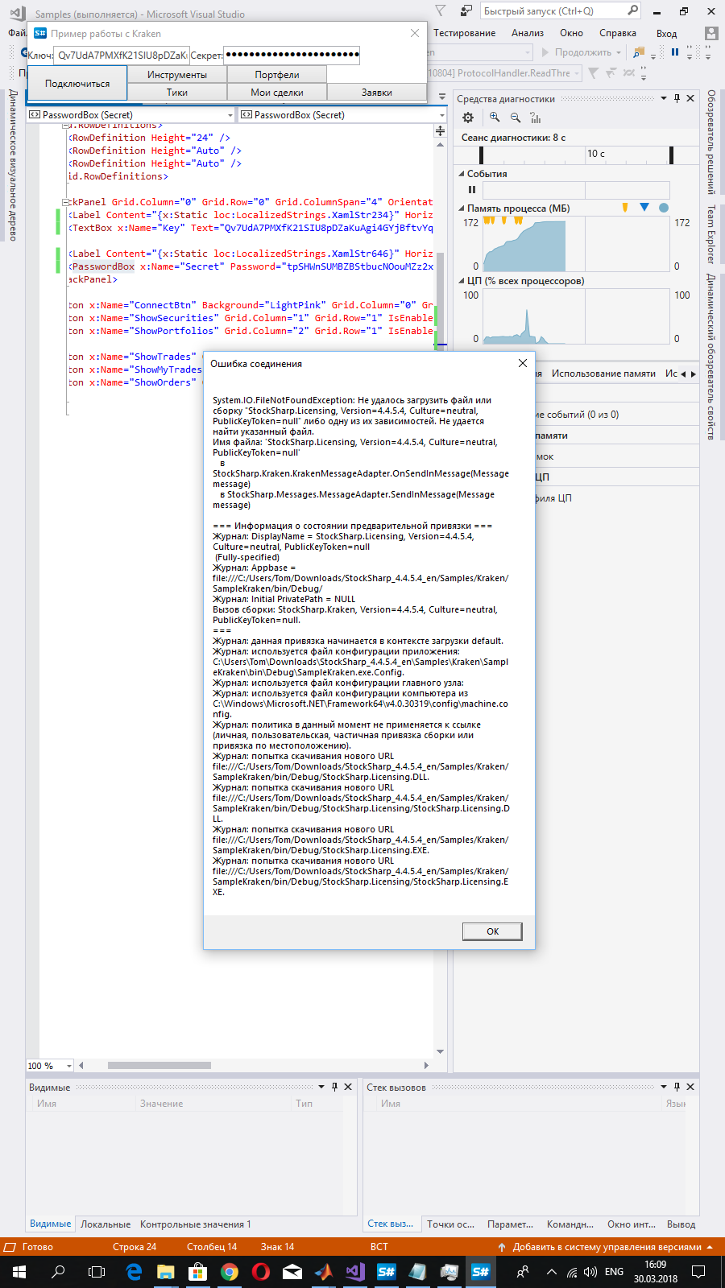Click the reset view chart icon in diagnostics
Screen dimensions: 725x1288
[536, 118]
